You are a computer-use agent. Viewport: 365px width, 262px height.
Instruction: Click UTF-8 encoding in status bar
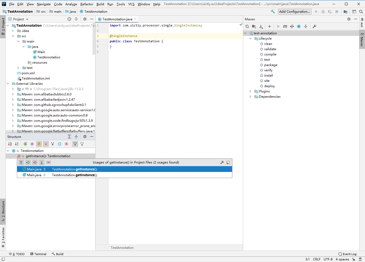click(x=328, y=259)
